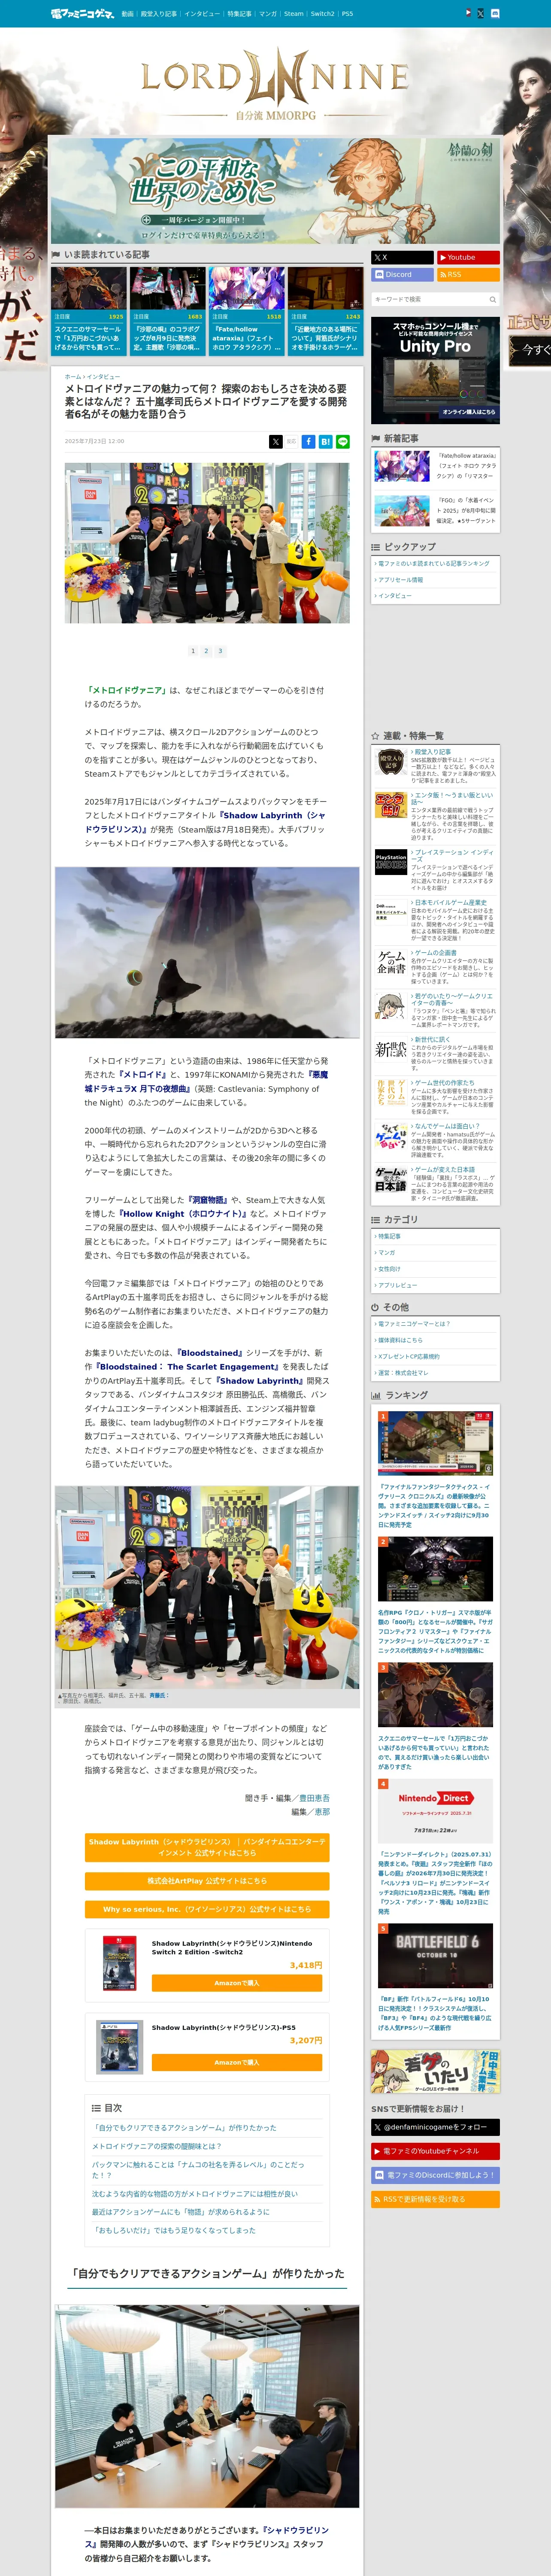Image resolution: width=551 pixels, height=2576 pixels.
Task: Open the 若ゲのいたり manga banner
Action: [435, 2071]
